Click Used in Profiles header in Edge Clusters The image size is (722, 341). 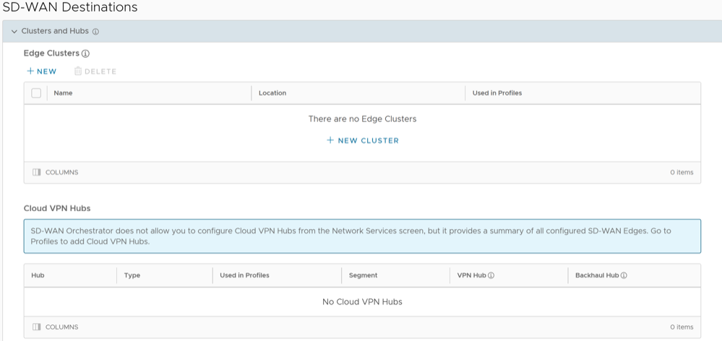tap(497, 93)
